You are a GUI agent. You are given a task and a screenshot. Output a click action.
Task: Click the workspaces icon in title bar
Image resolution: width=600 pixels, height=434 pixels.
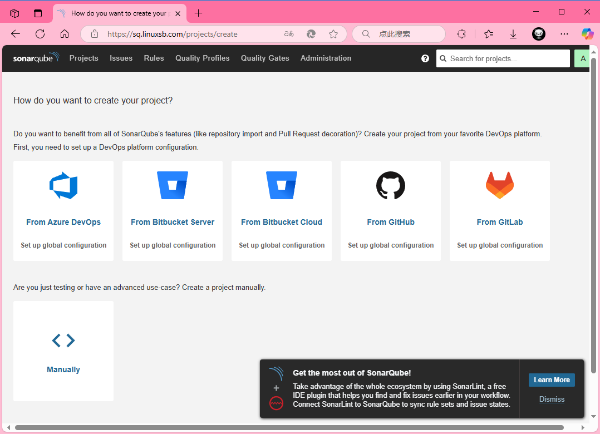(14, 13)
